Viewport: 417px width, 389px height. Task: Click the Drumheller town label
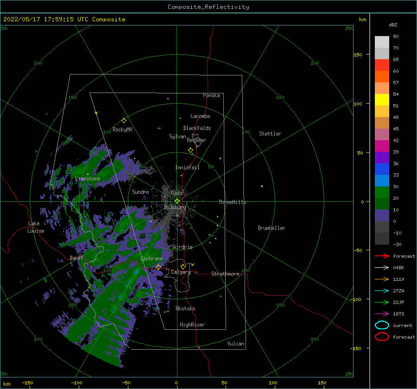pos(272,228)
